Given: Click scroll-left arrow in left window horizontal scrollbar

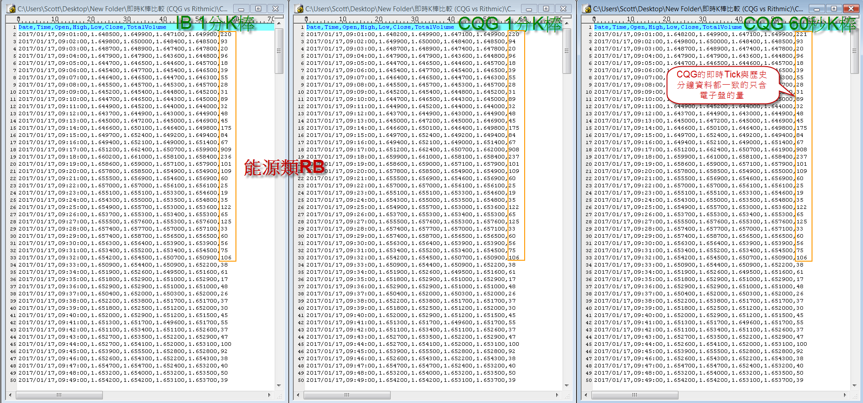Looking at the screenshot, I should coord(10,395).
